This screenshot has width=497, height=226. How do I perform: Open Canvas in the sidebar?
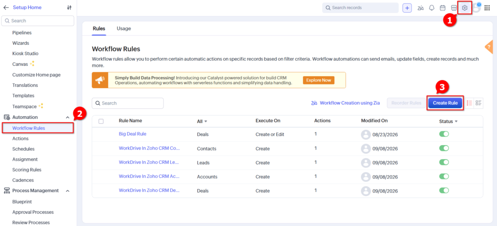tap(20, 64)
